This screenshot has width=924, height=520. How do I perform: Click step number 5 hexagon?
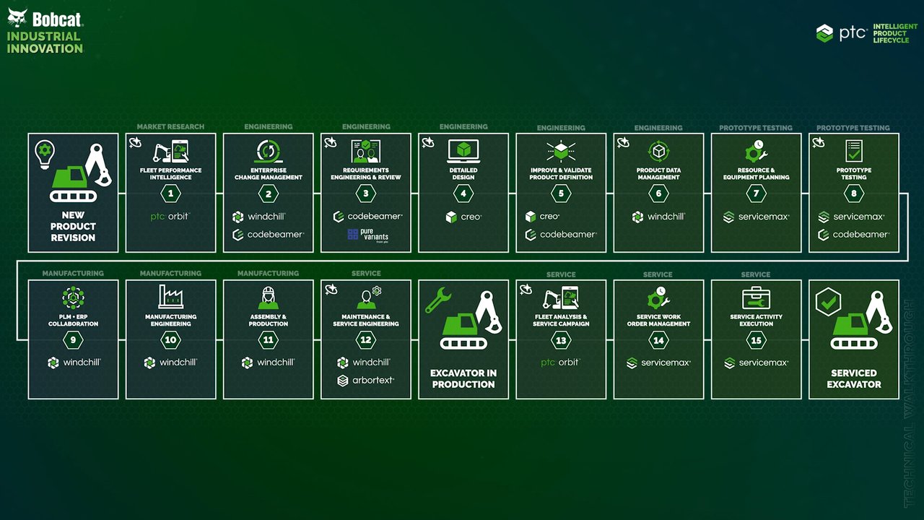(561, 193)
